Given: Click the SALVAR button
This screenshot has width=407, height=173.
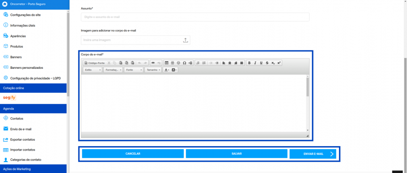Looking at the screenshot, I should point(237,154).
